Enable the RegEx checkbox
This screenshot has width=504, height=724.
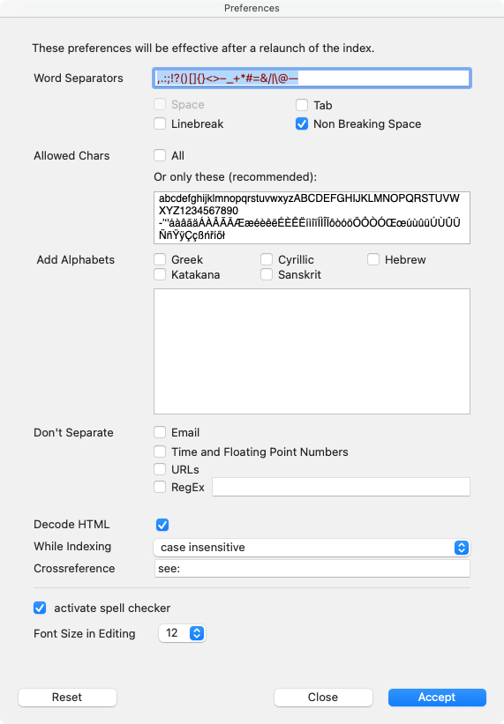[160, 487]
